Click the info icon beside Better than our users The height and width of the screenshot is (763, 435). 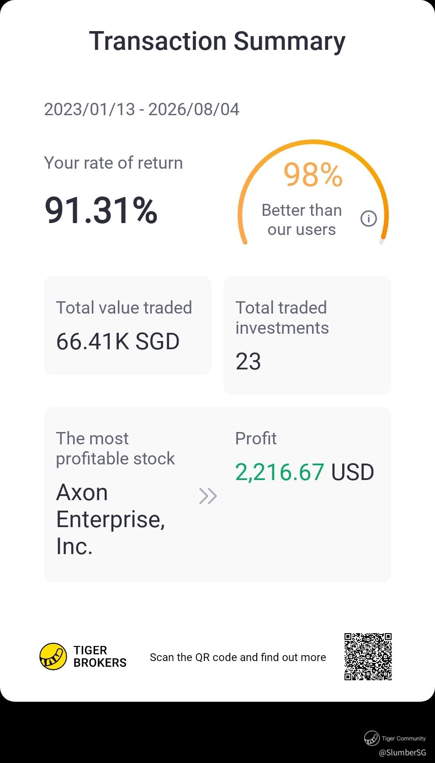(x=369, y=219)
